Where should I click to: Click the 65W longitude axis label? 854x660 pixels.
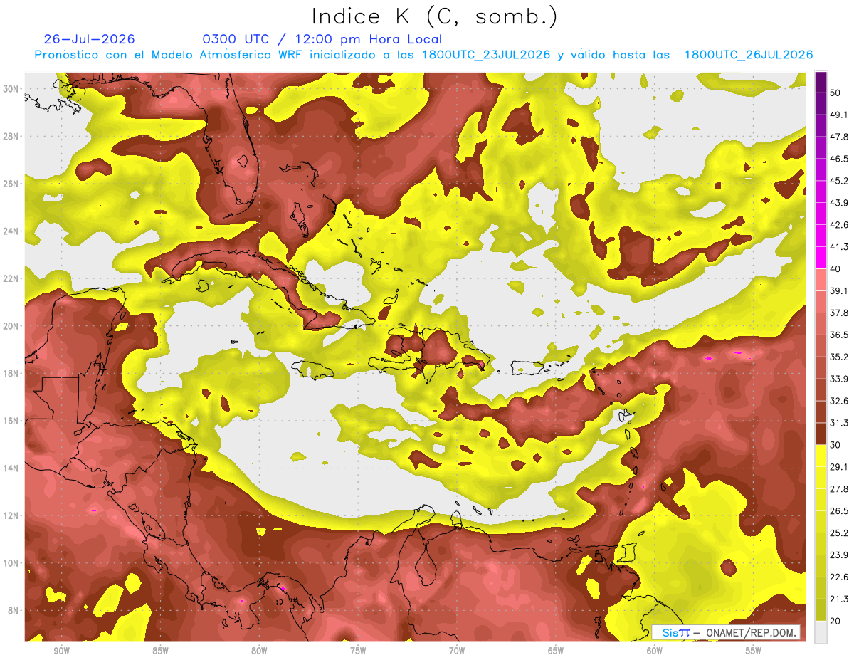556,651
